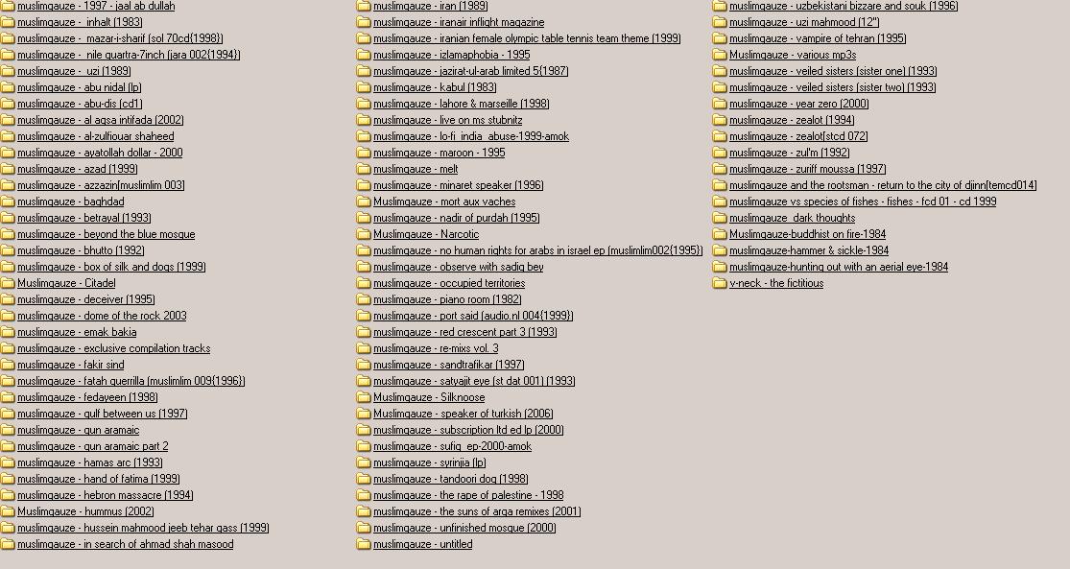Select 'muslimgauze - lahore & marseille (1998)'

pos(462,104)
